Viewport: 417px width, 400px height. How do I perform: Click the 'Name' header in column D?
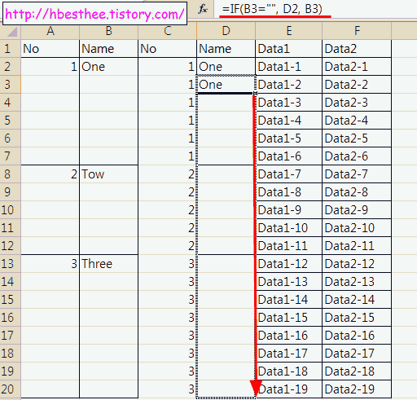click(x=226, y=49)
